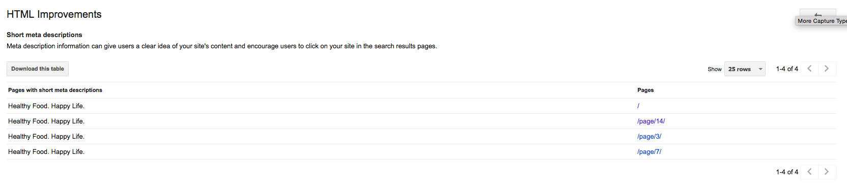Open the root '/' page link
The width and height of the screenshot is (847, 189).
pos(638,106)
